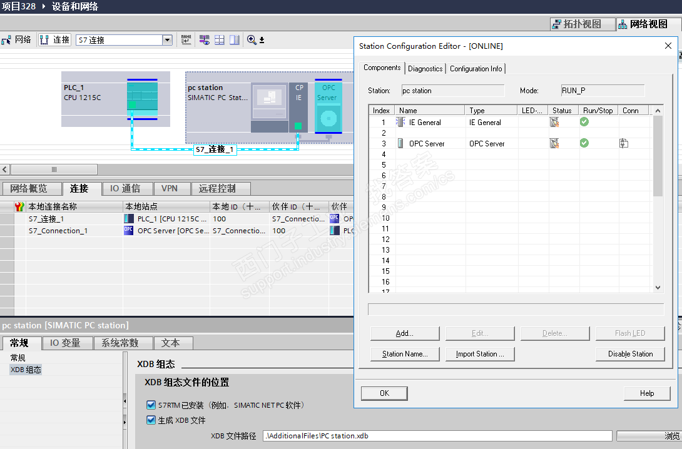Click IE General status icon
The image size is (682, 449).
[x=554, y=122]
